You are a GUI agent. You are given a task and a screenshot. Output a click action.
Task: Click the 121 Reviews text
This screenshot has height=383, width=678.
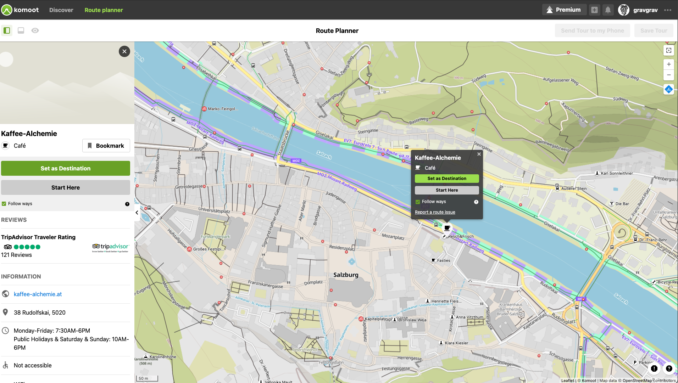click(x=16, y=255)
